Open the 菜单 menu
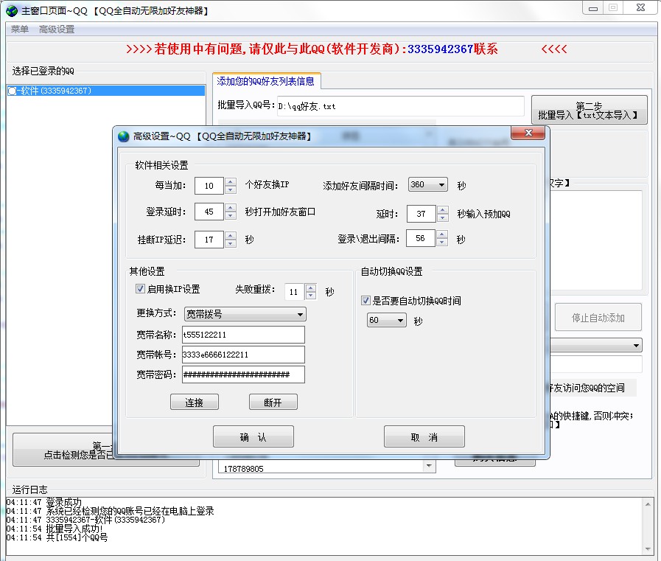The height and width of the screenshot is (561, 661). pyautogui.click(x=19, y=29)
